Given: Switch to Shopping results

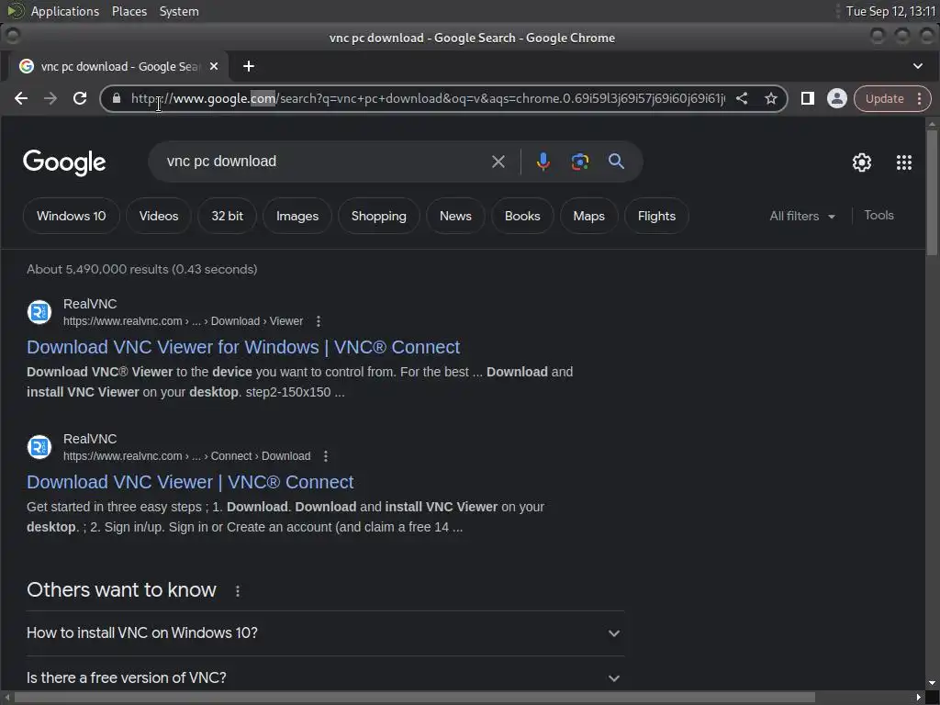Looking at the screenshot, I should click(x=379, y=216).
